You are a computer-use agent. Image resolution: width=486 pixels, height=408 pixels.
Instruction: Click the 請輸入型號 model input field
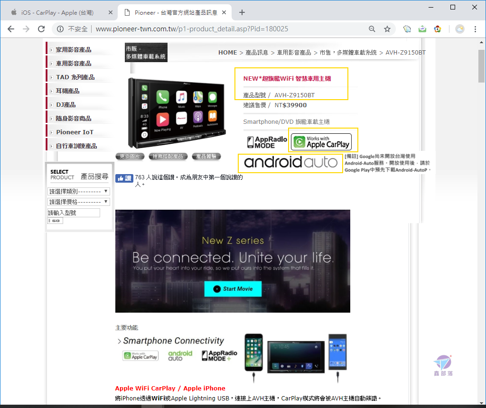coord(74,213)
